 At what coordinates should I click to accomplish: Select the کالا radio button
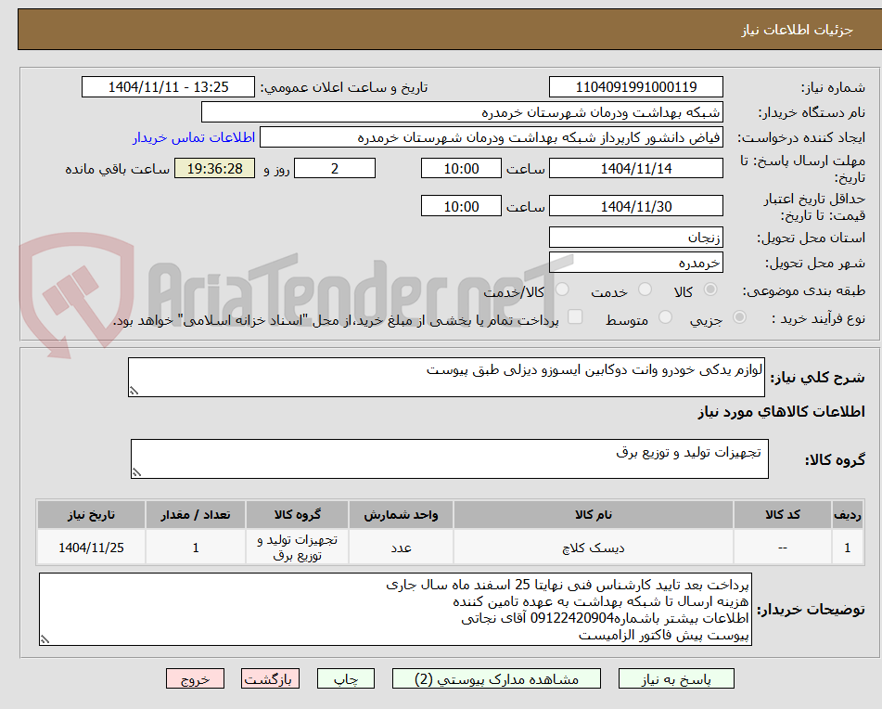click(x=710, y=290)
